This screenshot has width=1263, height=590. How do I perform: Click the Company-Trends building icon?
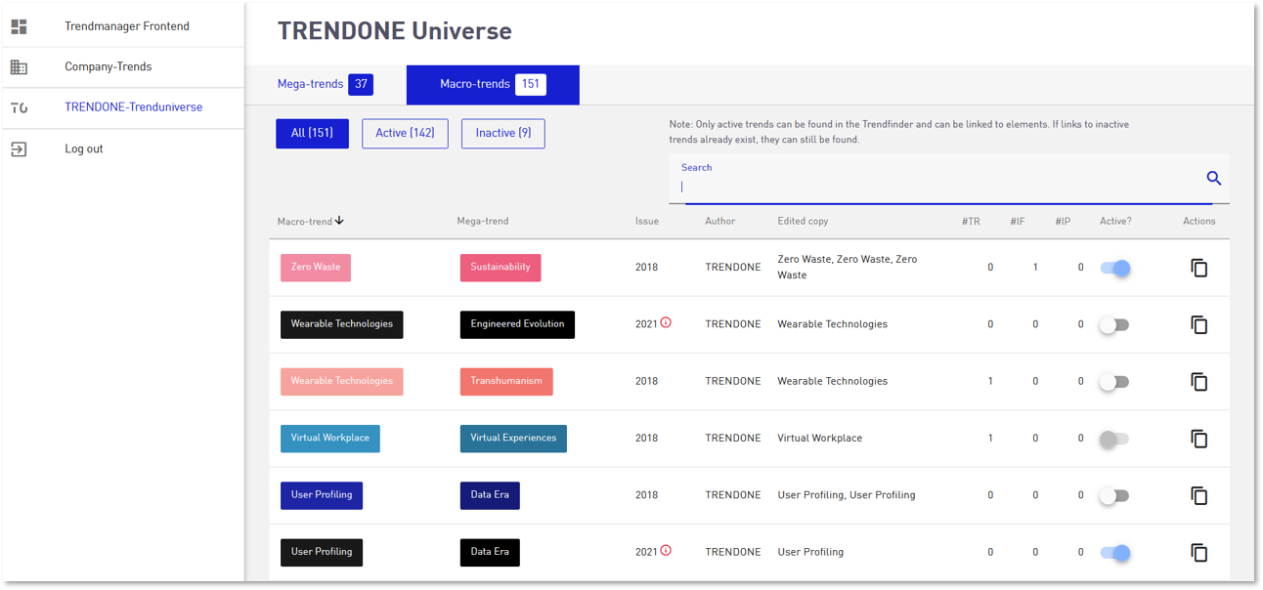(x=19, y=67)
